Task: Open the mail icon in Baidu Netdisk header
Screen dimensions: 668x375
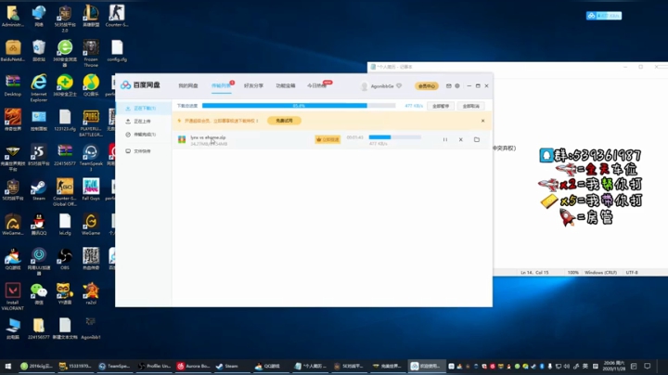Action: click(449, 85)
